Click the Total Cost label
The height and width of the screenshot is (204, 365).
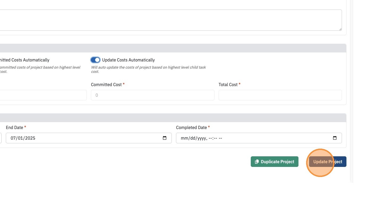[228, 85]
